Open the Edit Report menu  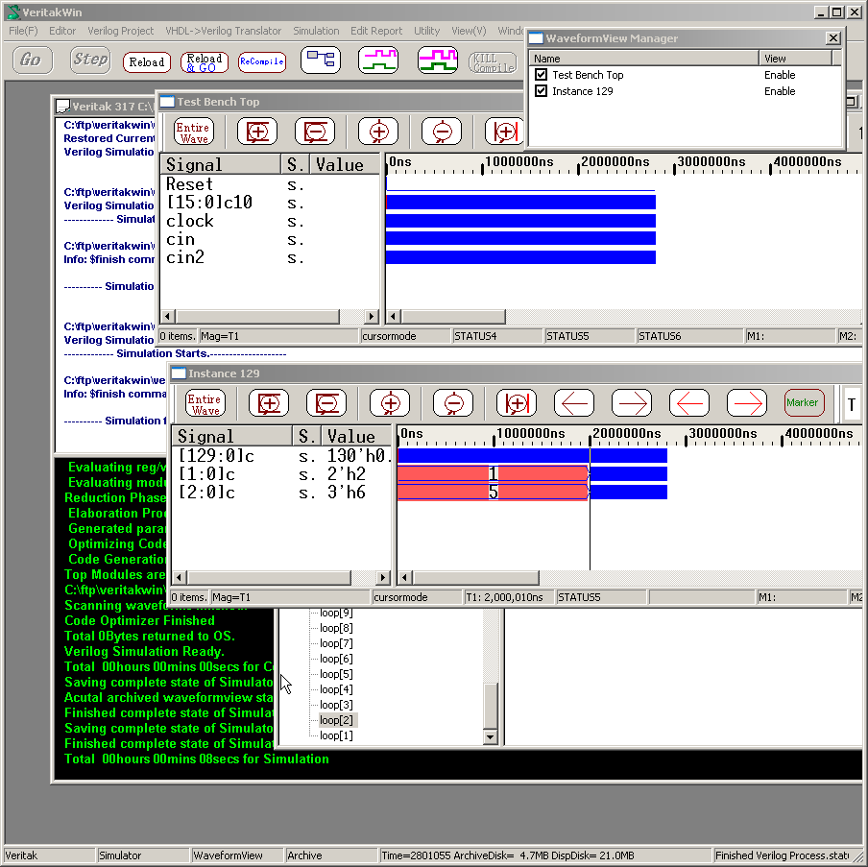376,31
